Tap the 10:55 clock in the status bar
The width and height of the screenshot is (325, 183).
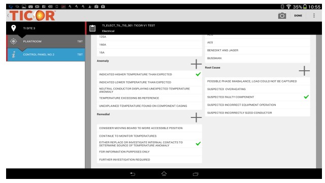314,7
